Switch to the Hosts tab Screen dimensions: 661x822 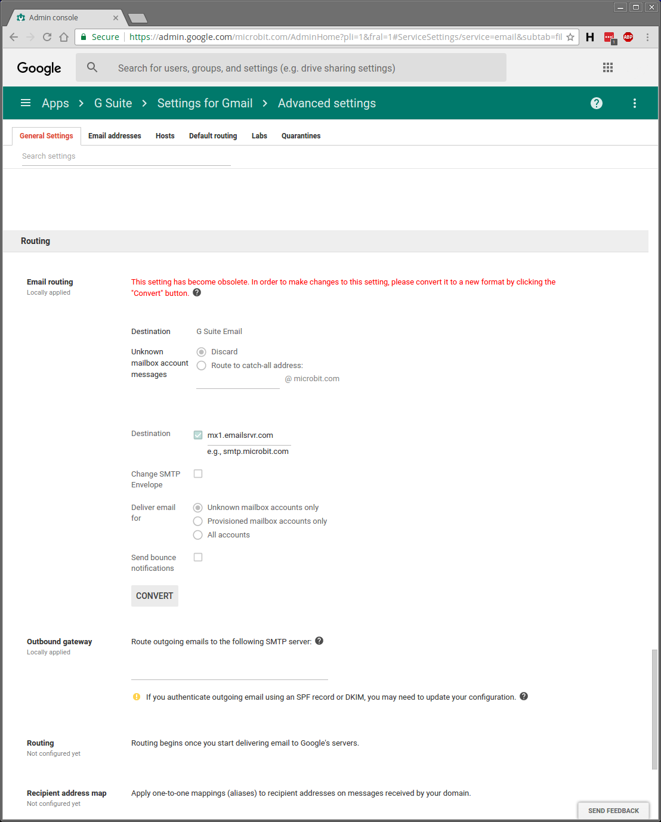165,136
